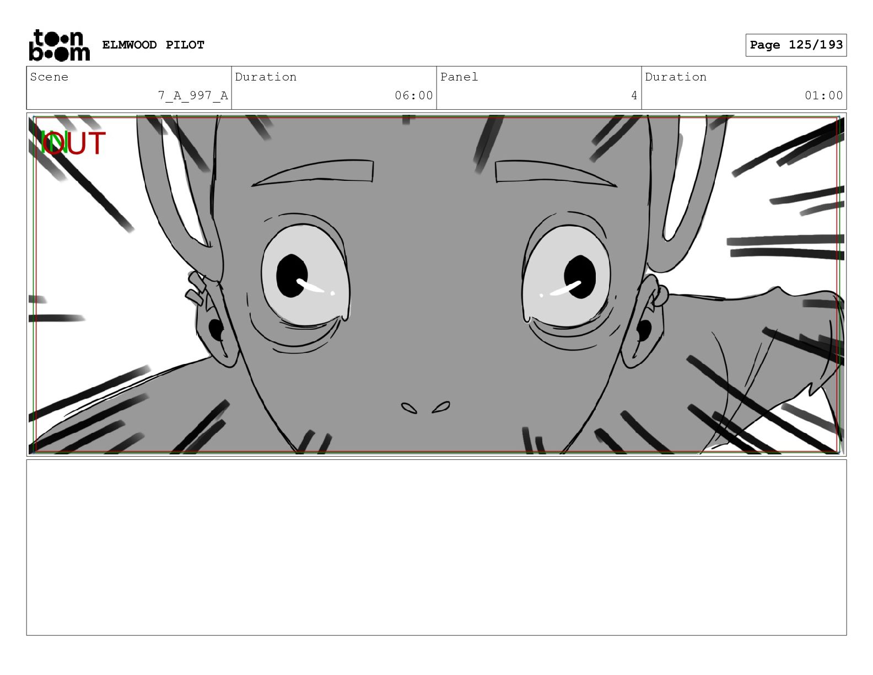Select panel duration value 01:00
Screen dimensions: 873x675
coord(824,95)
